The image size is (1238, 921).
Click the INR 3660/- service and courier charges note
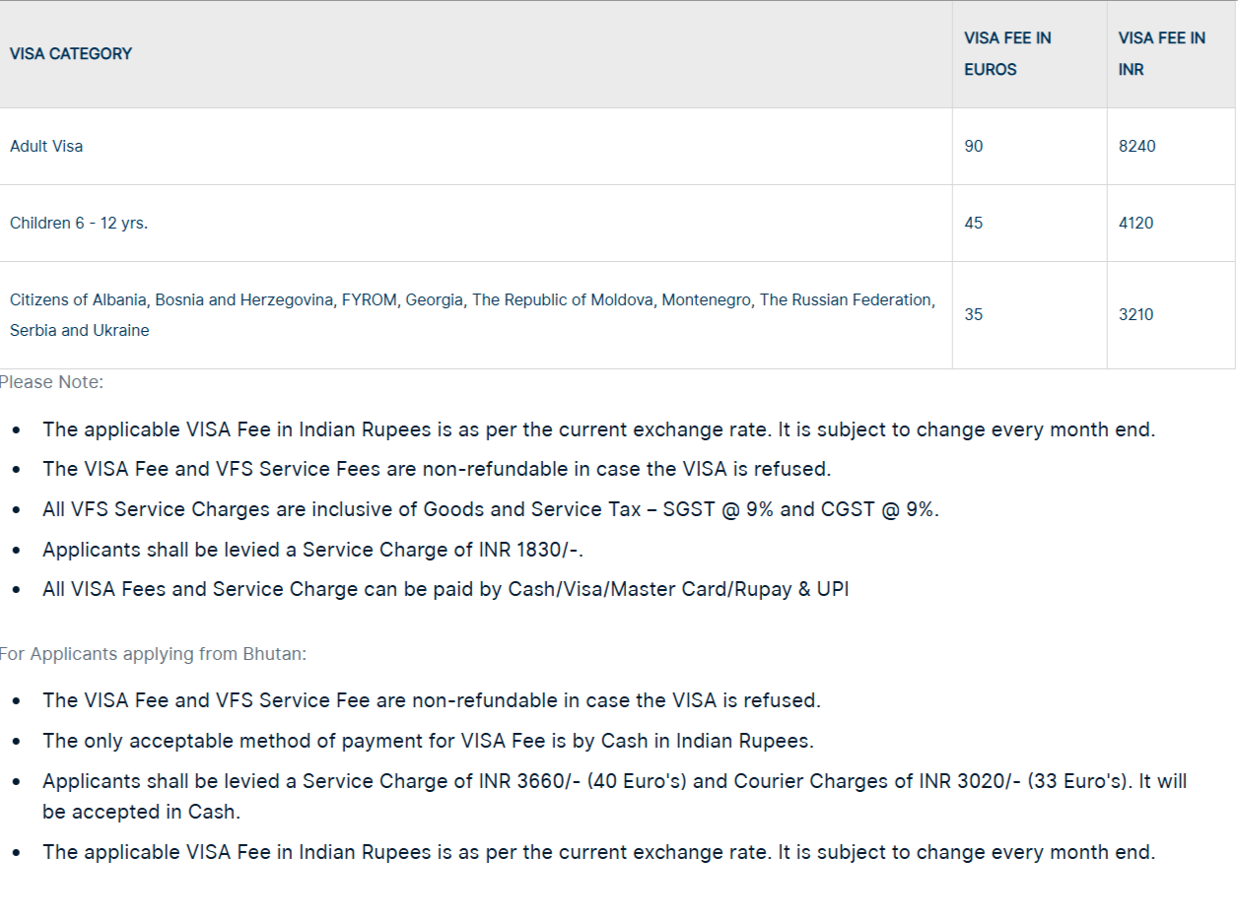[615, 796]
